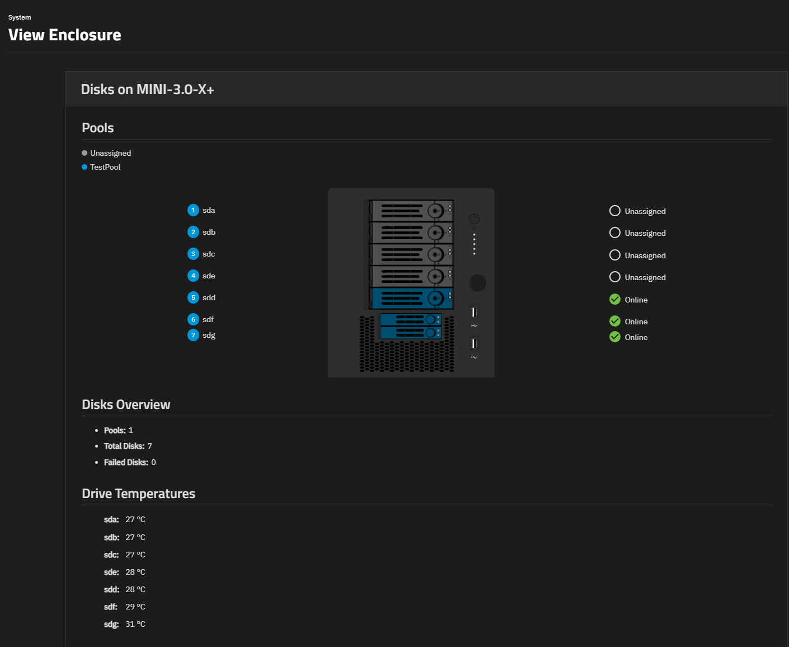Viewport: 789px width, 647px height.
Task: Click the gray Unassigned legend dot
Action: [x=84, y=153]
